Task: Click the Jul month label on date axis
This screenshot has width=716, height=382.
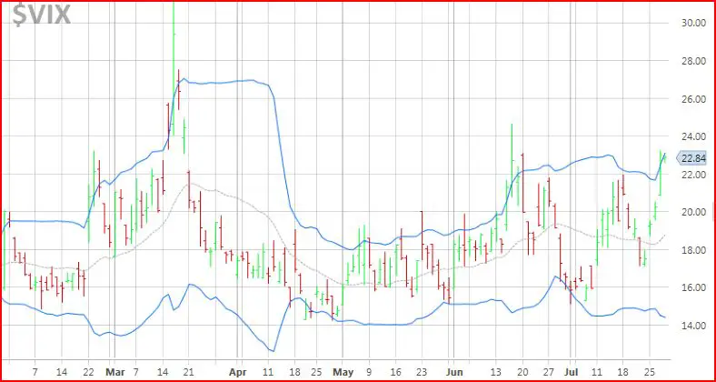Action: 572,372
